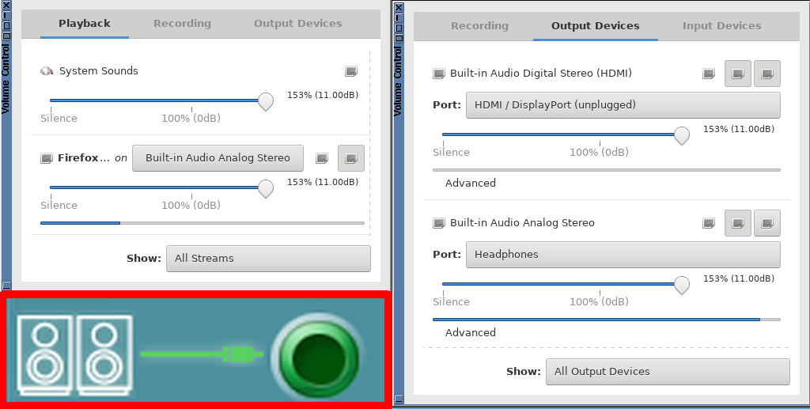
Task: Open Firefox output device selector Built-in Audio Analog Stereo
Action: [218, 158]
